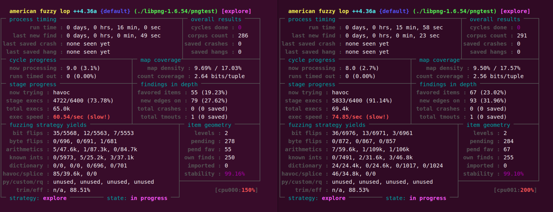The image size is (553, 212).
Task: Select stage execs 4722/6400 (73.78%)
Action: click(83, 101)
